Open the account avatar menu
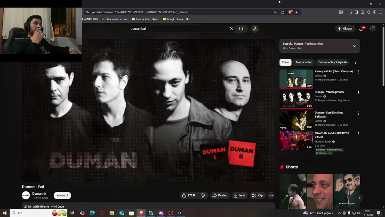This screenshot has height=217, width=385. (x=373, y=29)
